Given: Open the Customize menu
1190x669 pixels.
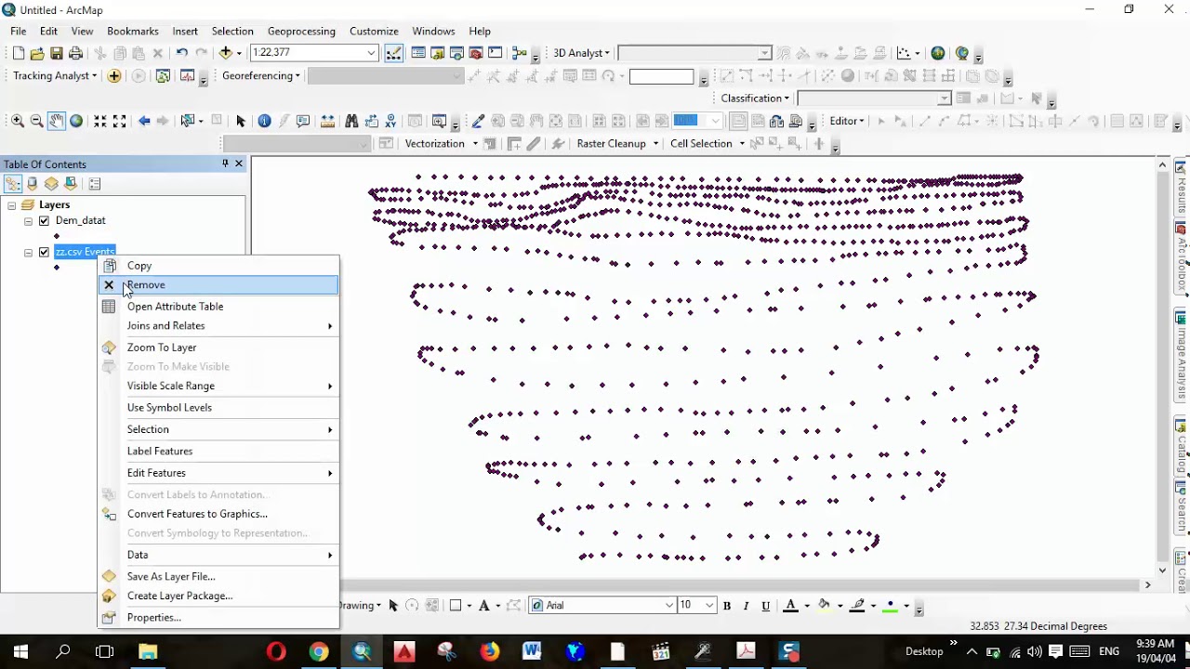Looking at the screenshot, I should coord(374,32).
